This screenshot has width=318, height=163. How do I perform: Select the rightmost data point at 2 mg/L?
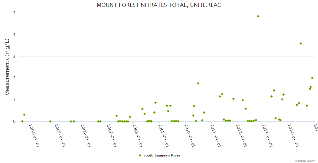[312, 78]
